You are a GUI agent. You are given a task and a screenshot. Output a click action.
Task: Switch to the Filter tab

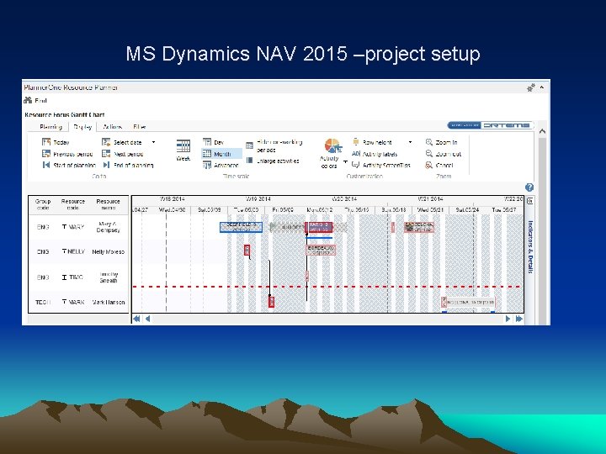pyautogui.click(x=139, y=127)
